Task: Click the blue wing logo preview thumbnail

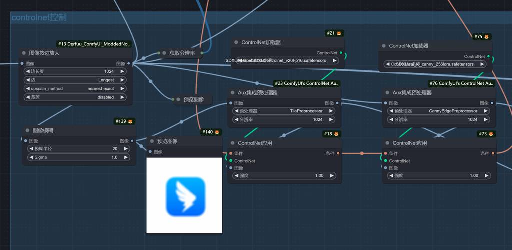Action: pyautogui.click(x=184, y=196)
